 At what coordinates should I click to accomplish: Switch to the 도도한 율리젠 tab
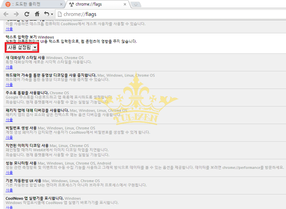33,4
